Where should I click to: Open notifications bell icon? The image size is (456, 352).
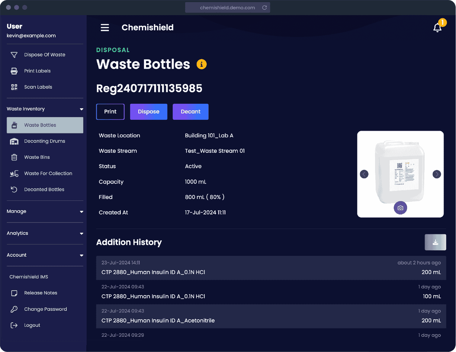438,28
